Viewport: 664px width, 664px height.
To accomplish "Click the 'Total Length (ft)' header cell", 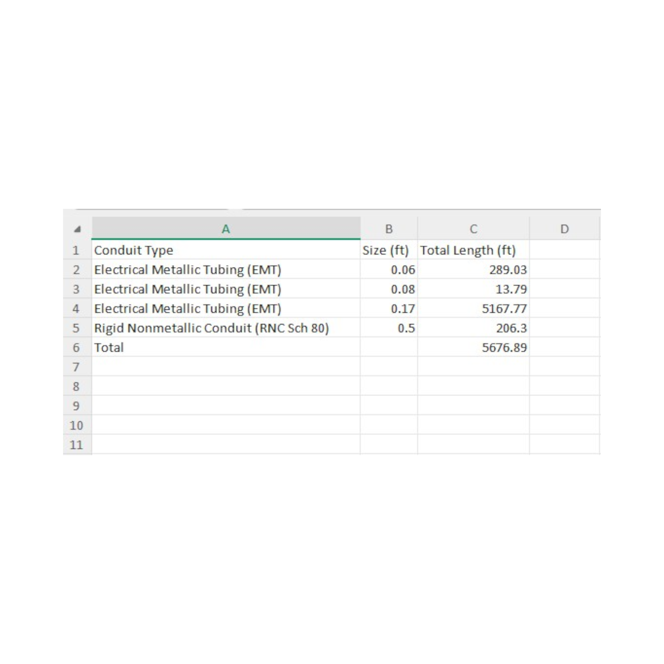I will tap(473, 250).
